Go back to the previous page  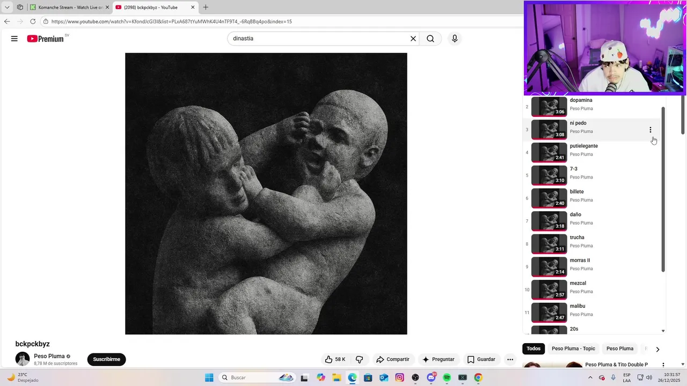[x=7, y=21]
